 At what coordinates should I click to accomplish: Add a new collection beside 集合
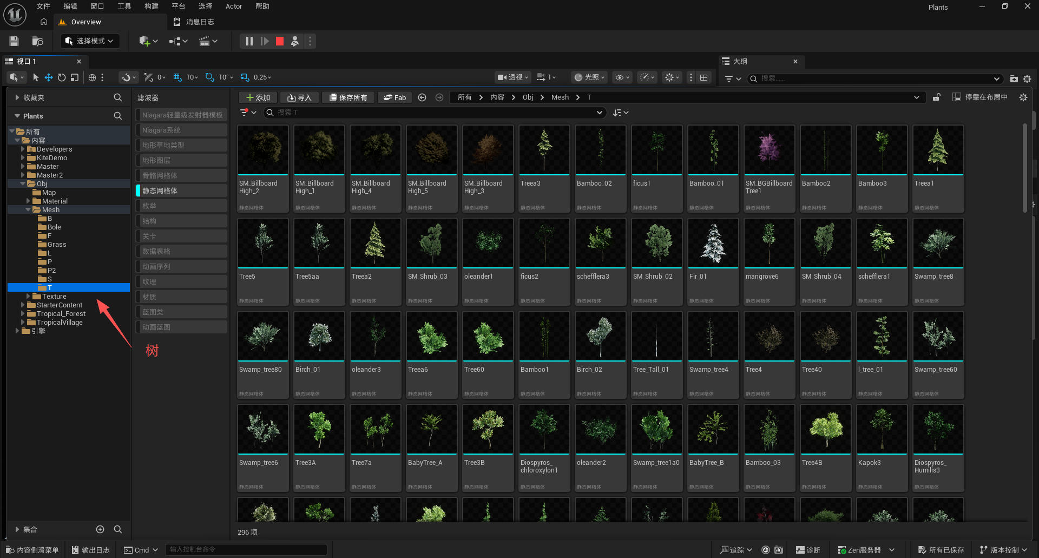pos(100,529)
